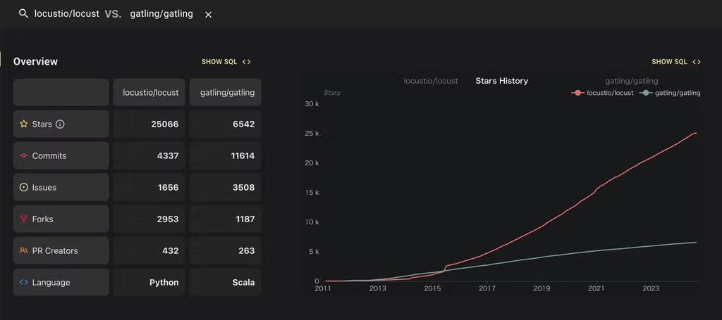Screen dimensions: 722x320
Task: Click the Stars History chart title
Action: coord(502,81)
